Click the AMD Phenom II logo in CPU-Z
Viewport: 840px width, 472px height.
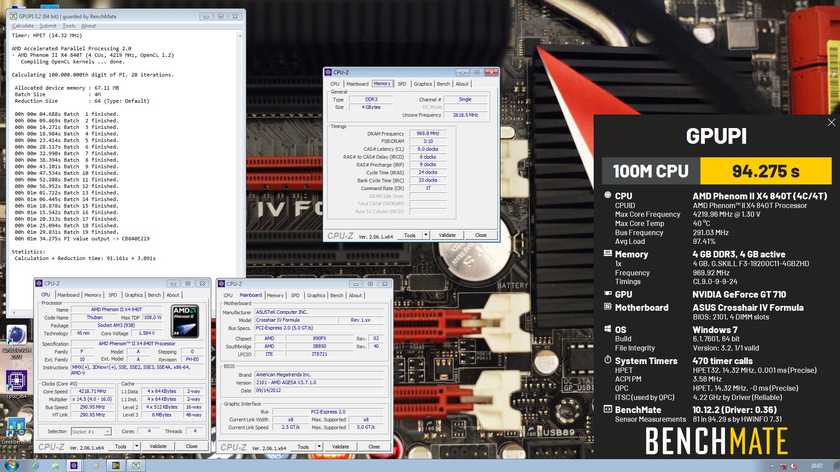(184, 322)
